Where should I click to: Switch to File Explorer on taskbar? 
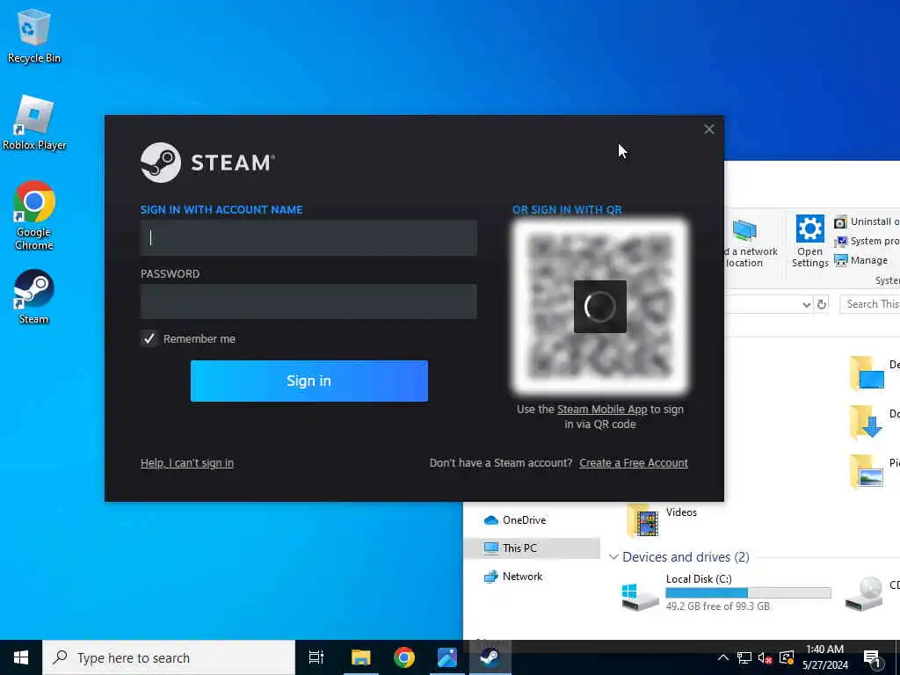pyautogui.click(x=361, y=657)
